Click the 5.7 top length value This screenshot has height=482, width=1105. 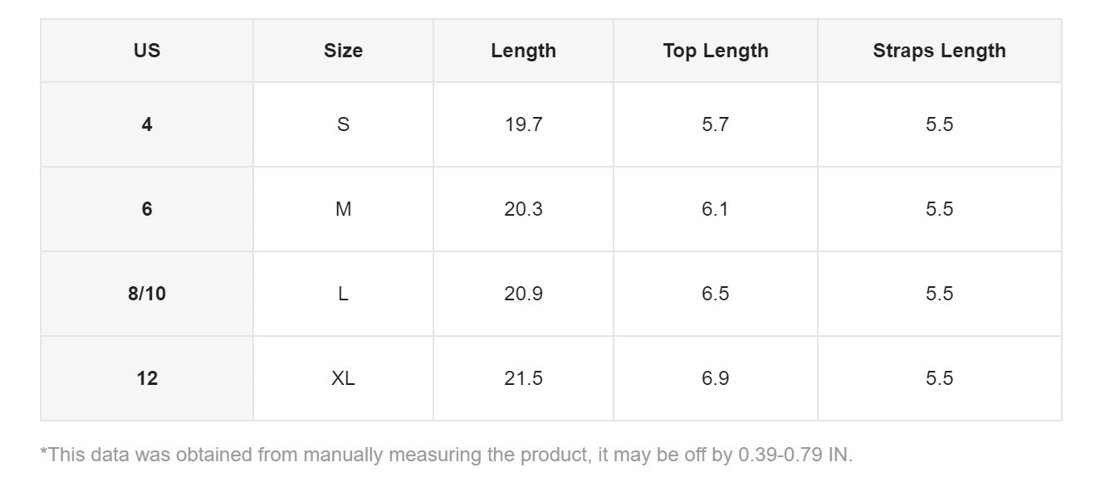(715, 124)
